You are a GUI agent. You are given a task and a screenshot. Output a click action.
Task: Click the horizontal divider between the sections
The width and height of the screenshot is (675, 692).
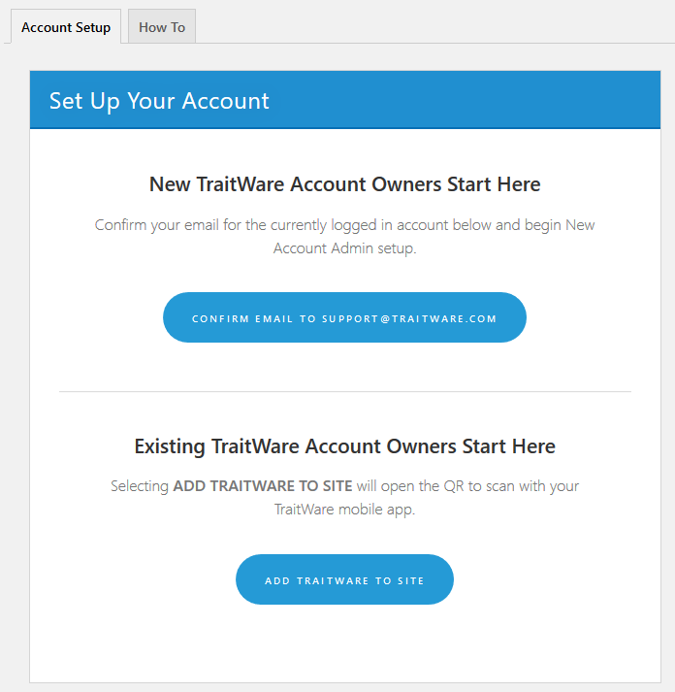tap(345, 391)
